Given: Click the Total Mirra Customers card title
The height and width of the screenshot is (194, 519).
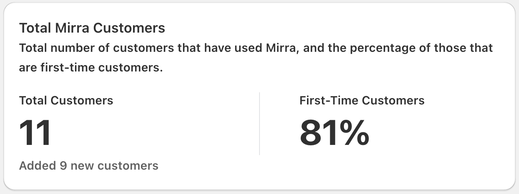Looking at the screenshot, I should pyautogui.click(x=92, y=28).
